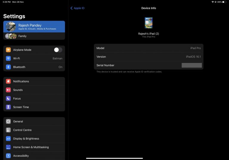
Task: Open Display & Brightness settings
Action: pos(34,139)
